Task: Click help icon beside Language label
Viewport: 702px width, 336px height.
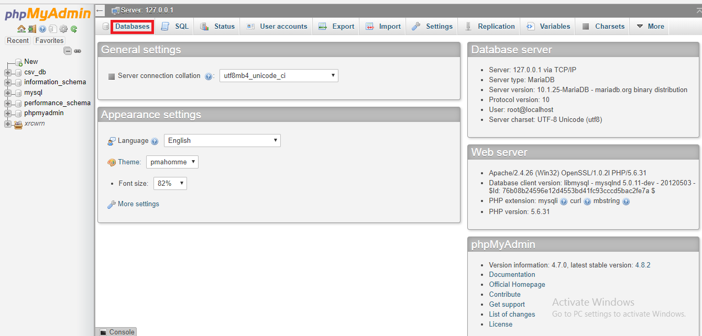Action: pyautogui.click(x=155, y=141)
